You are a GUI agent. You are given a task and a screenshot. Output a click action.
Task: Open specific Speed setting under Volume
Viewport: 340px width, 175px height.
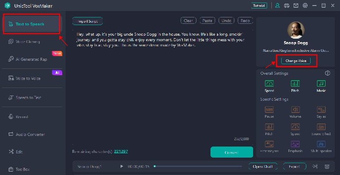click(x=295, y=130)
